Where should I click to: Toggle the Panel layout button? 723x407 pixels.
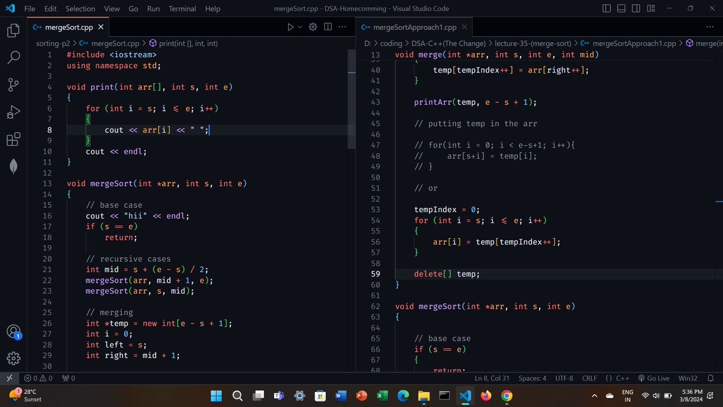[x=621, y=8]
